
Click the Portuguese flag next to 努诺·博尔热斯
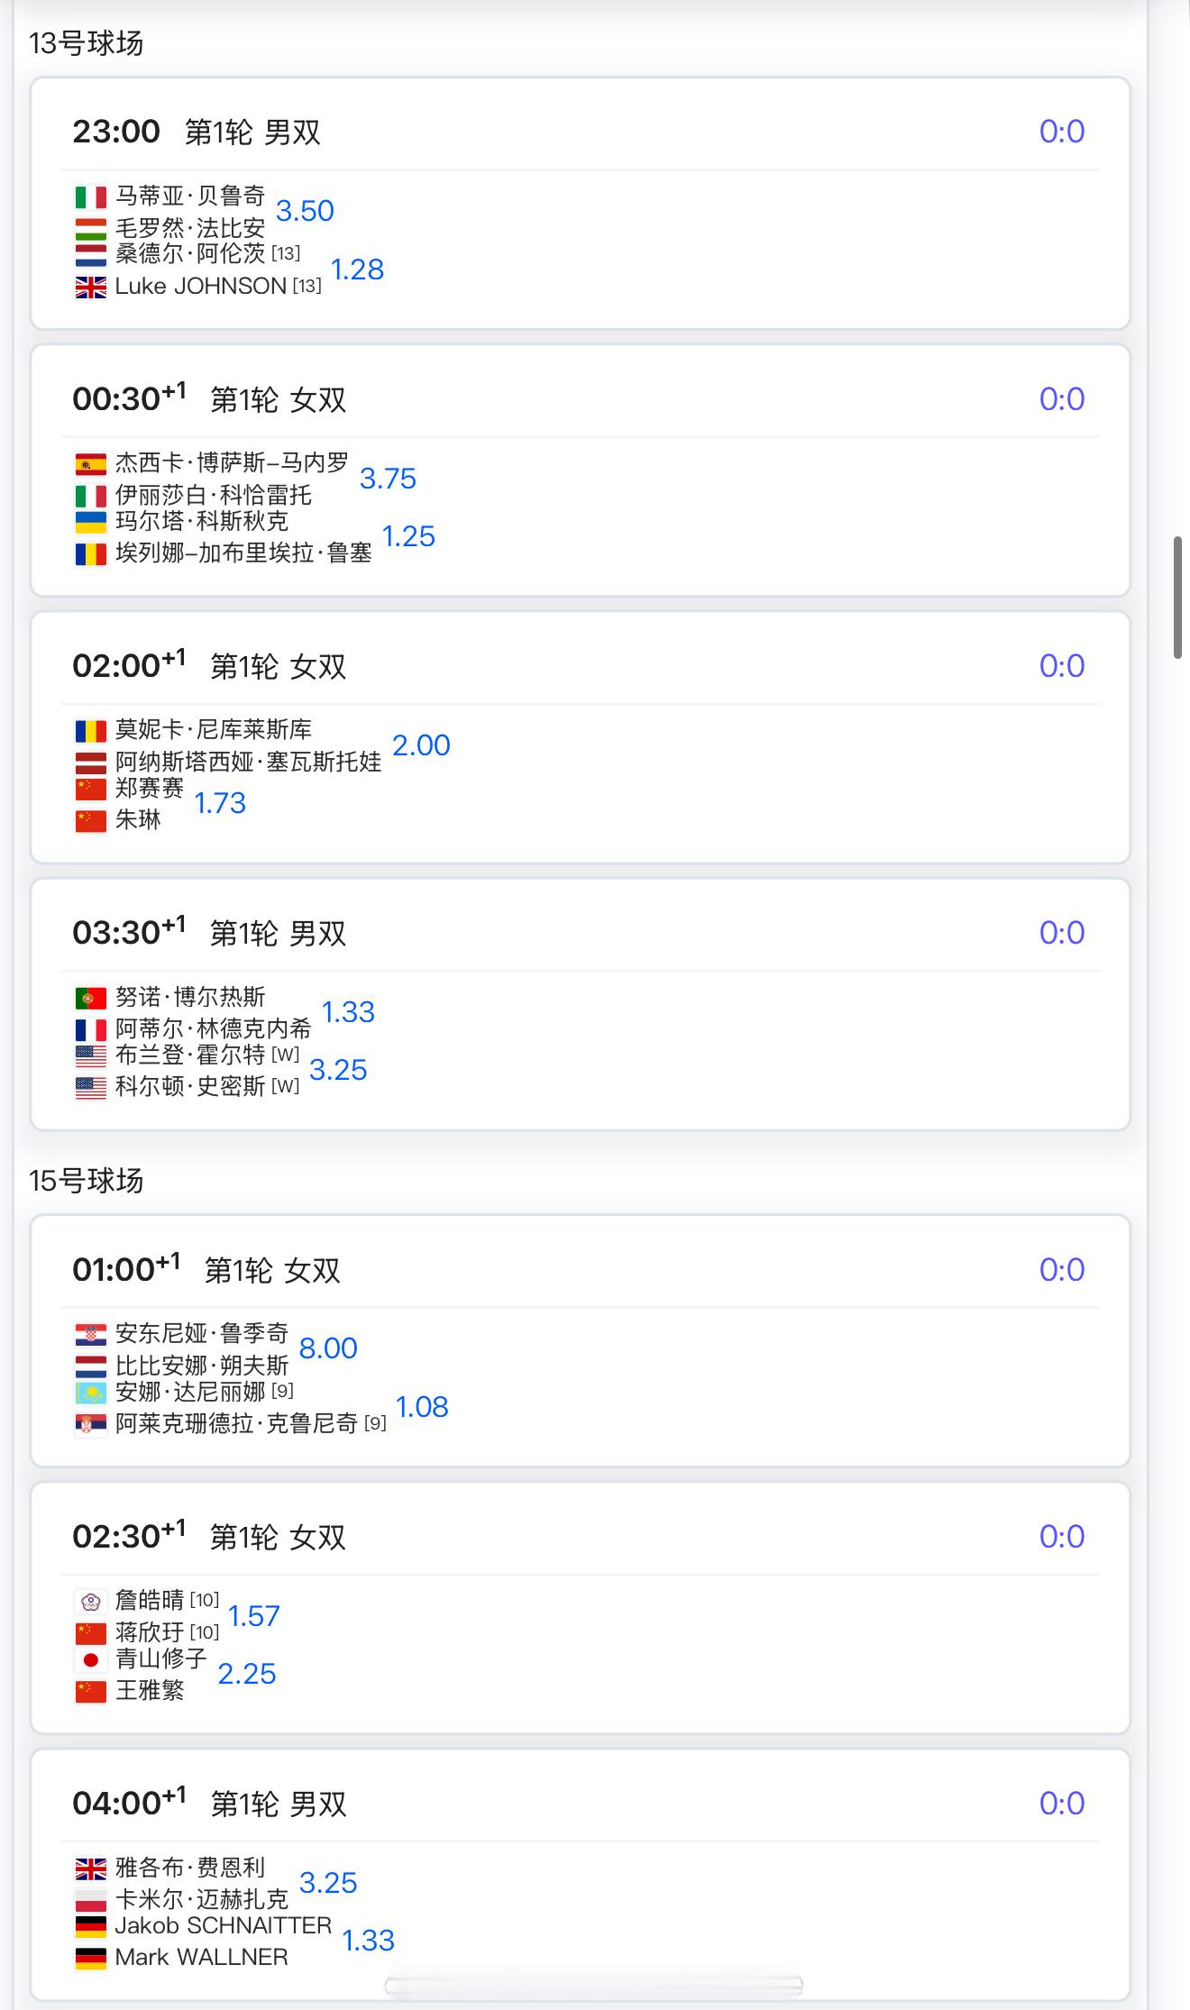pos(90,998)
